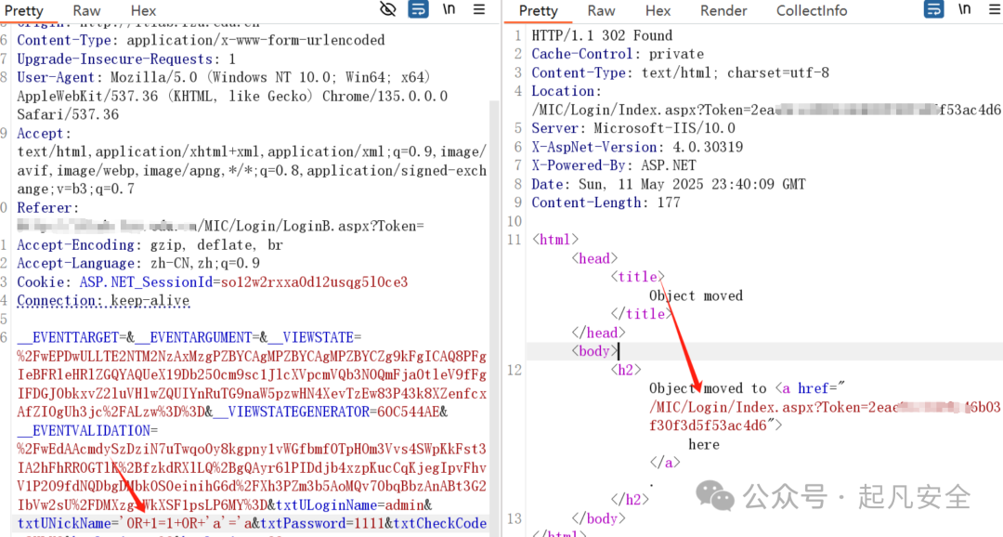
Task: Click the Upgrade-Insecure-Requests header
Action: (126, 59)
